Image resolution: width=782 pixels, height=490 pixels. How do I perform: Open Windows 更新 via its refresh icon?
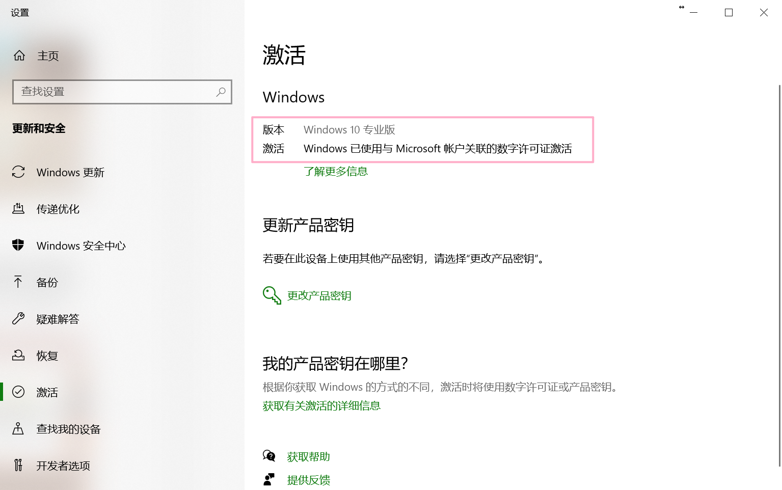tap(18, 172)
